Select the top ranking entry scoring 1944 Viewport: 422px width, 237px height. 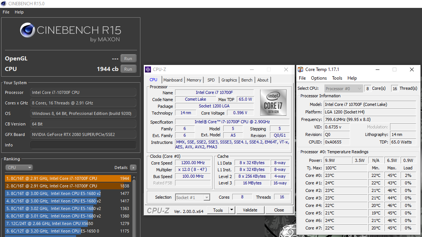(68, 178)
